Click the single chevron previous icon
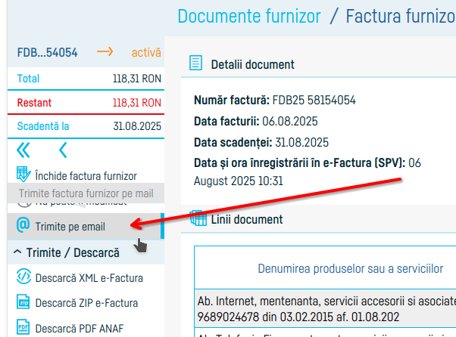 tap(63, 150)
